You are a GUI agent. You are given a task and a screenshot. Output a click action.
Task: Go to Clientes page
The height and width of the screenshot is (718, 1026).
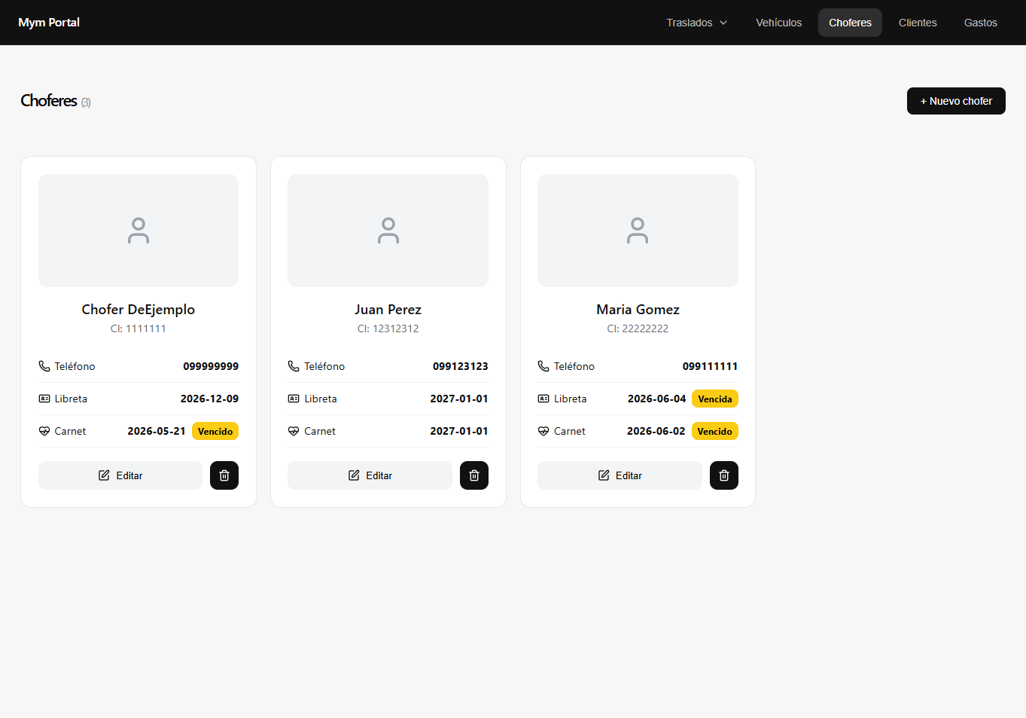point(918,23)
